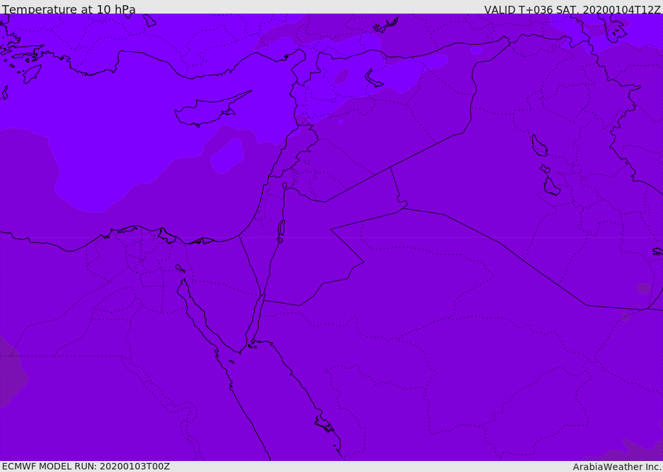Click the 'VALID T+036 SAT. 20200104T12Z' label

[x=572, y=10]
